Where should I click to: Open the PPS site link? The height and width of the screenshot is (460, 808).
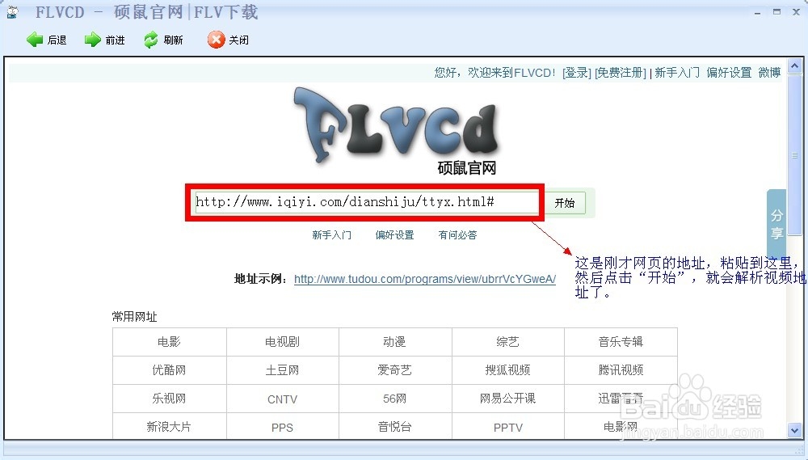tap(282, 427)
